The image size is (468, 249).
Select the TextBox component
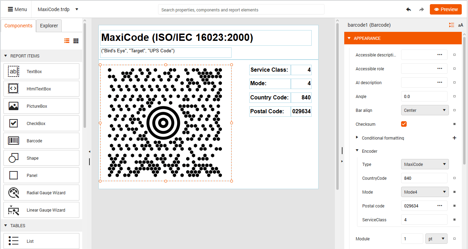point(41,71)
